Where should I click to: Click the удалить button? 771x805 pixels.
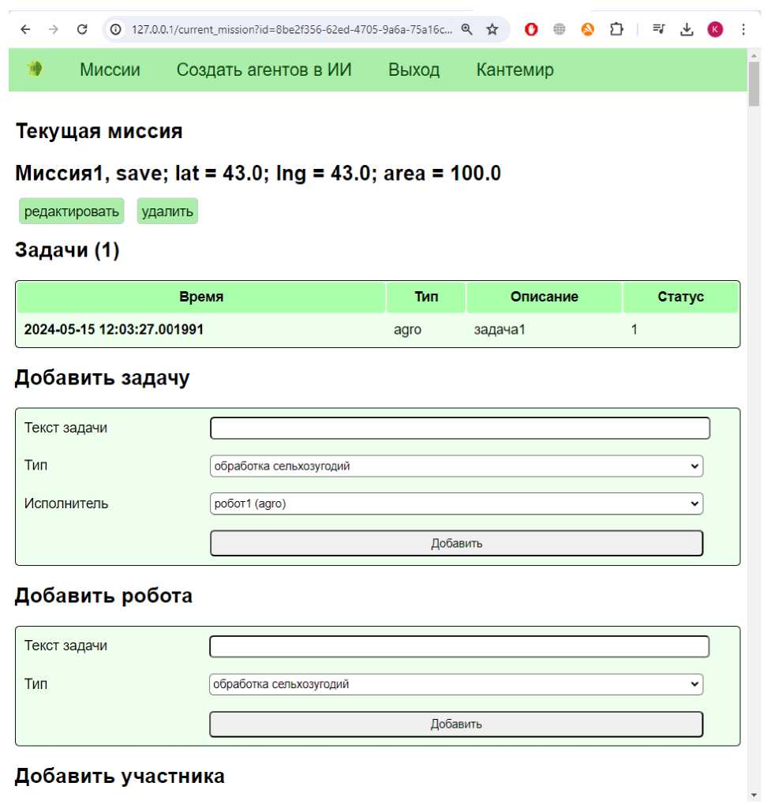point(167,212)
